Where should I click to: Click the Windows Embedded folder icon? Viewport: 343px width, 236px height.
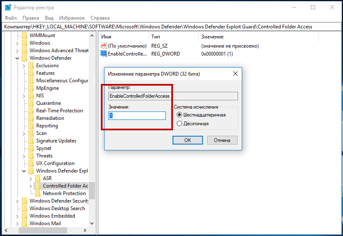[x=25, y=216]
